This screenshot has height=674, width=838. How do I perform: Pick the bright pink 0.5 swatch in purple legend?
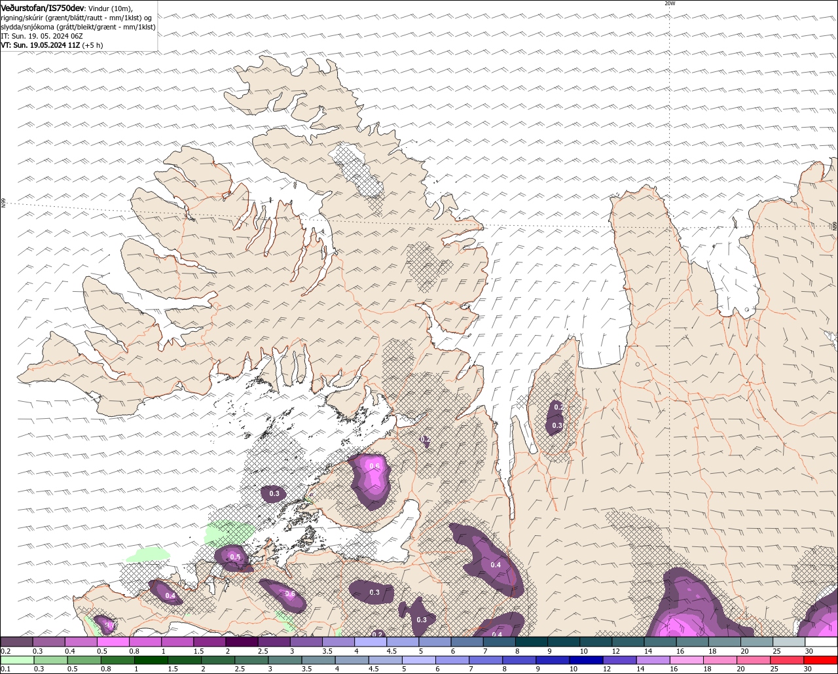point(113,642)
